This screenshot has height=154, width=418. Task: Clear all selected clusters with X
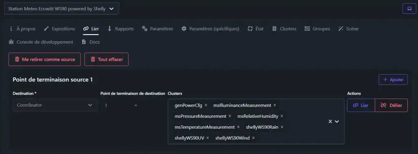(x=330, y=121)
